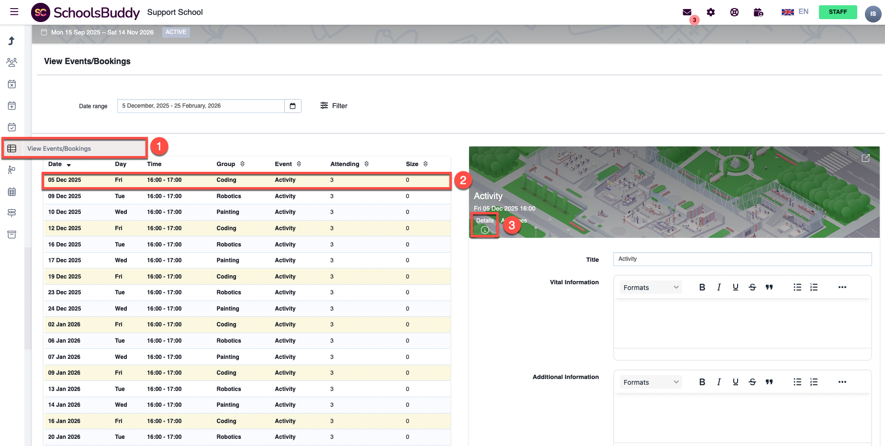Screen dimensions: 885x446
Task: Click the calendar icon beside date range
Action: (x=292, y=106)
